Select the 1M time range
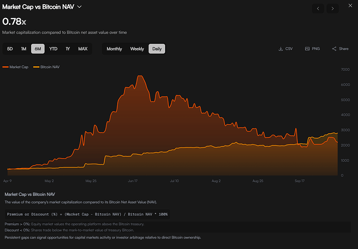358x249 pixels. [x=23, y=49]
